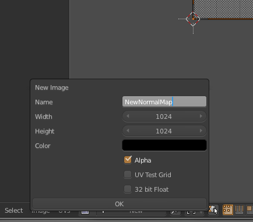Click the UV Test Grid label

[153, 175]
